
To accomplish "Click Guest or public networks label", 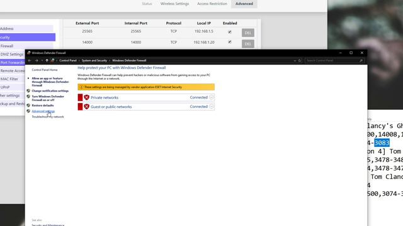I will pyautogui.click(x=111, y=107).
